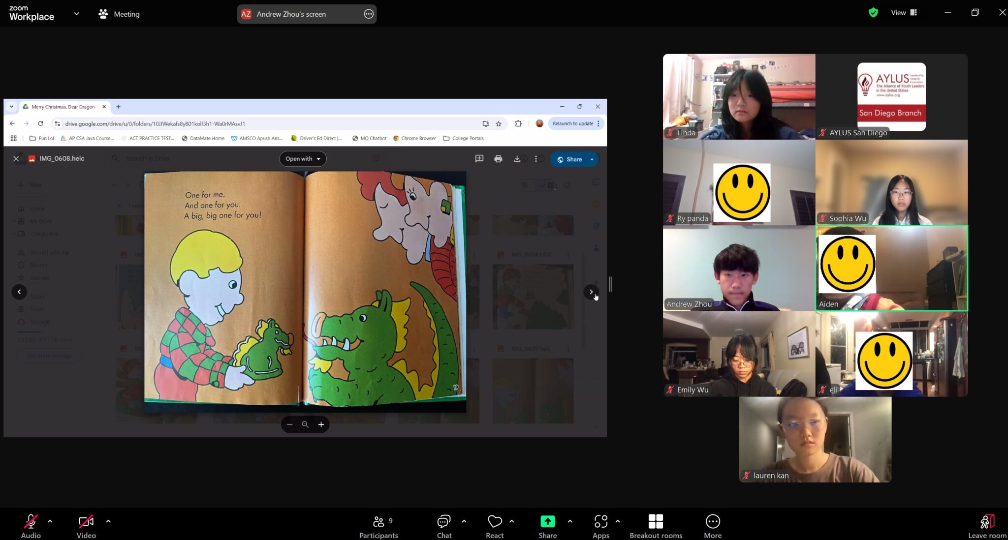This screenshot has height=540, width=1008.
Task: Close the IMG_0608.heic preview
Action: click(x=16, y=158)
